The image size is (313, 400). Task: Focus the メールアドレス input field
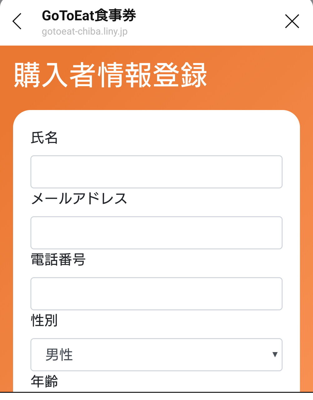point(156,233)
